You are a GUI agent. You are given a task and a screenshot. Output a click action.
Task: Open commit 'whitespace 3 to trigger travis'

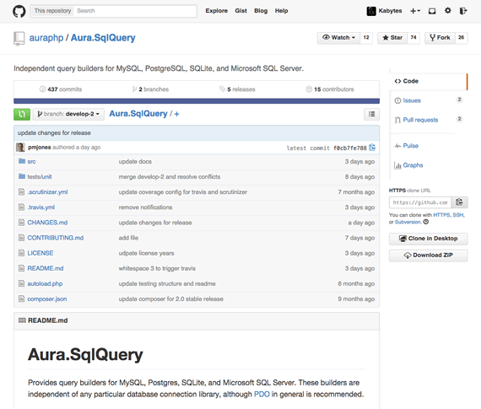pos(157,268)
